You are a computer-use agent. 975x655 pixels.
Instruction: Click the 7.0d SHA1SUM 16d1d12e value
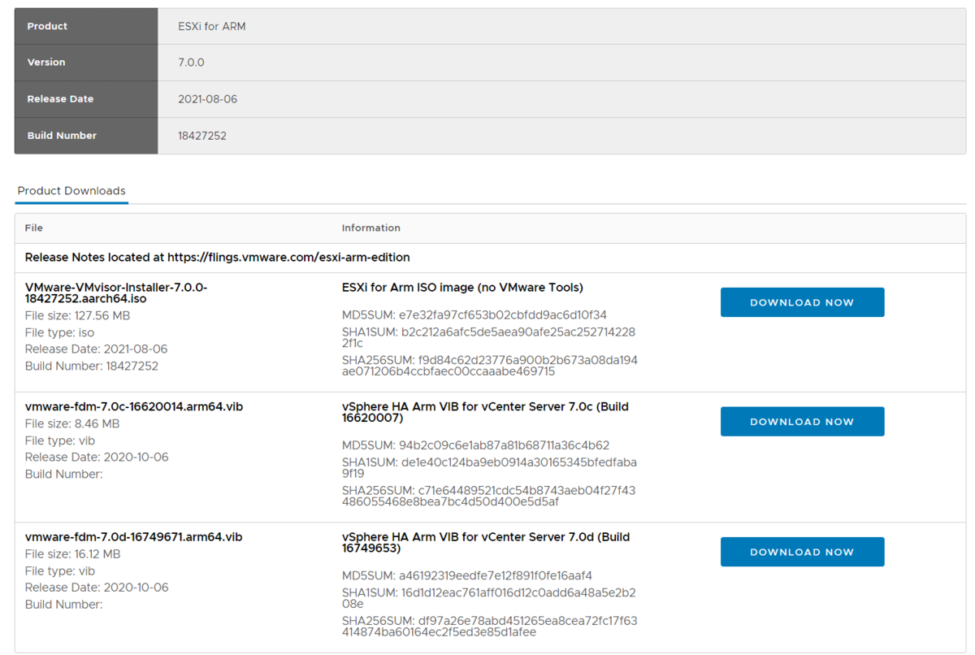(x=489, y=597)
